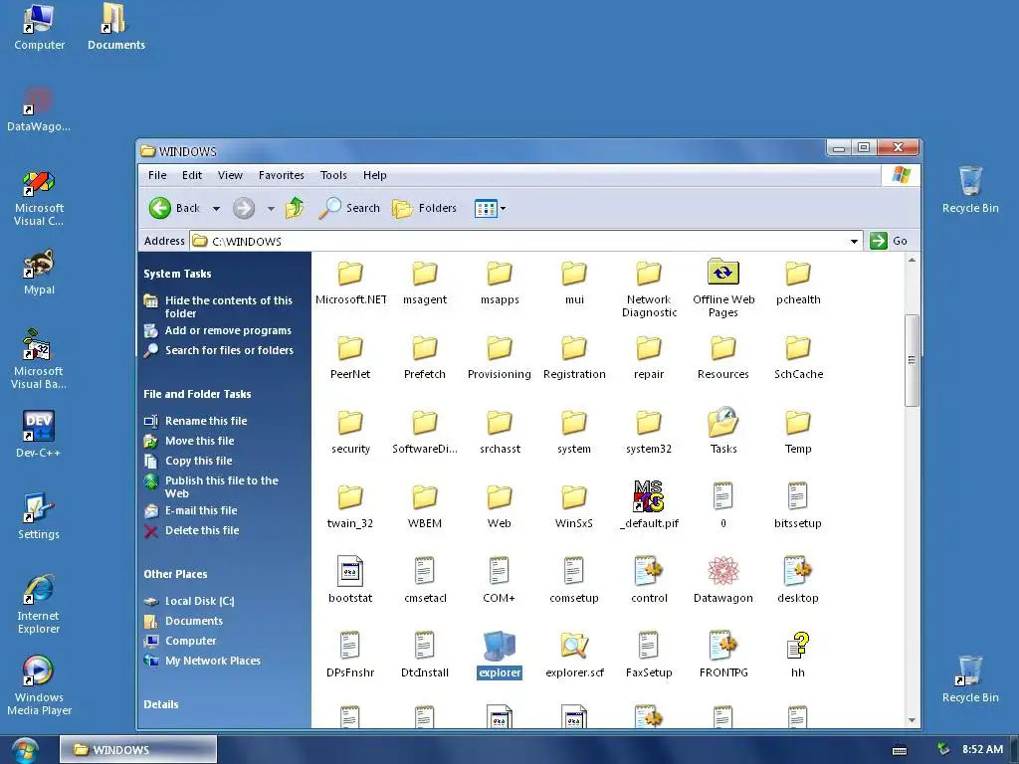
Task: Expand the Back history dropdown arrow
Action: (216, 209)
